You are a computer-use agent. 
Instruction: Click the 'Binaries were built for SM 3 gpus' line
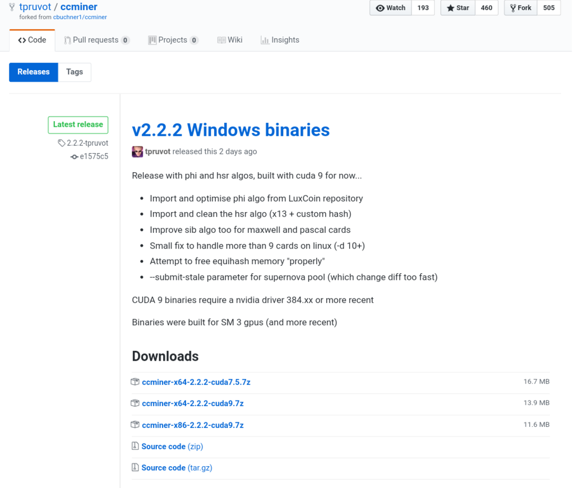234,322
